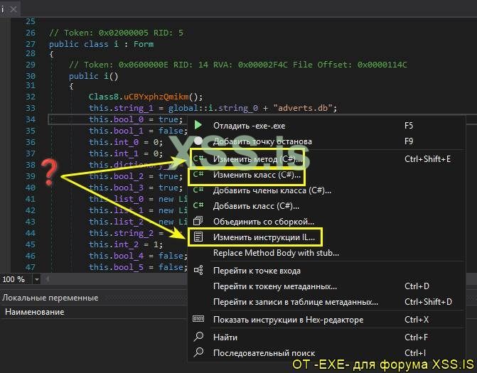Click the C# icon beside Добавить члены класса
The height and width of the screenshot is (373, 477).
[198, 190]
